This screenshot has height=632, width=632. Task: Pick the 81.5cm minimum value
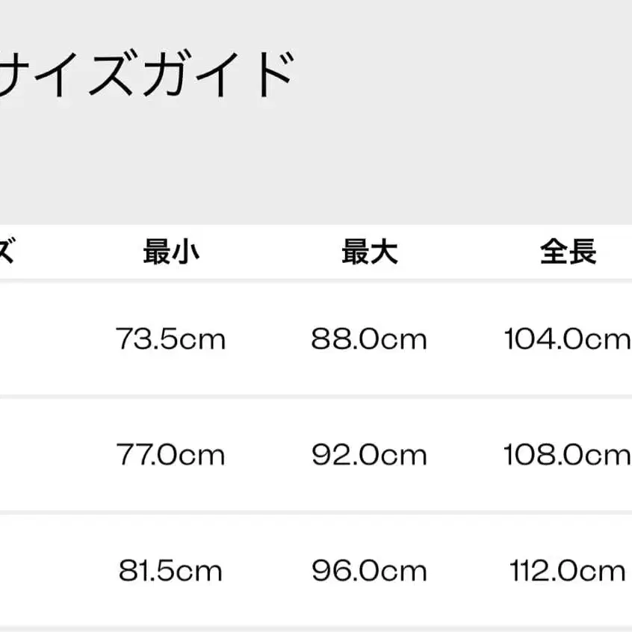pyautogui.click(x=171, y=571)
